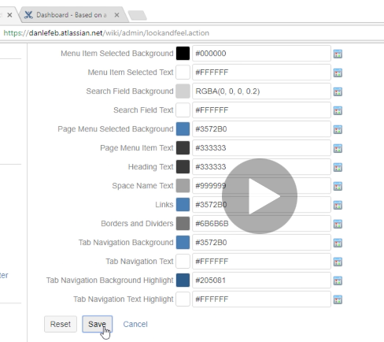The image size is (384, 342).
Task: Click the Borders and Dividers swatch
Action: 183,224
